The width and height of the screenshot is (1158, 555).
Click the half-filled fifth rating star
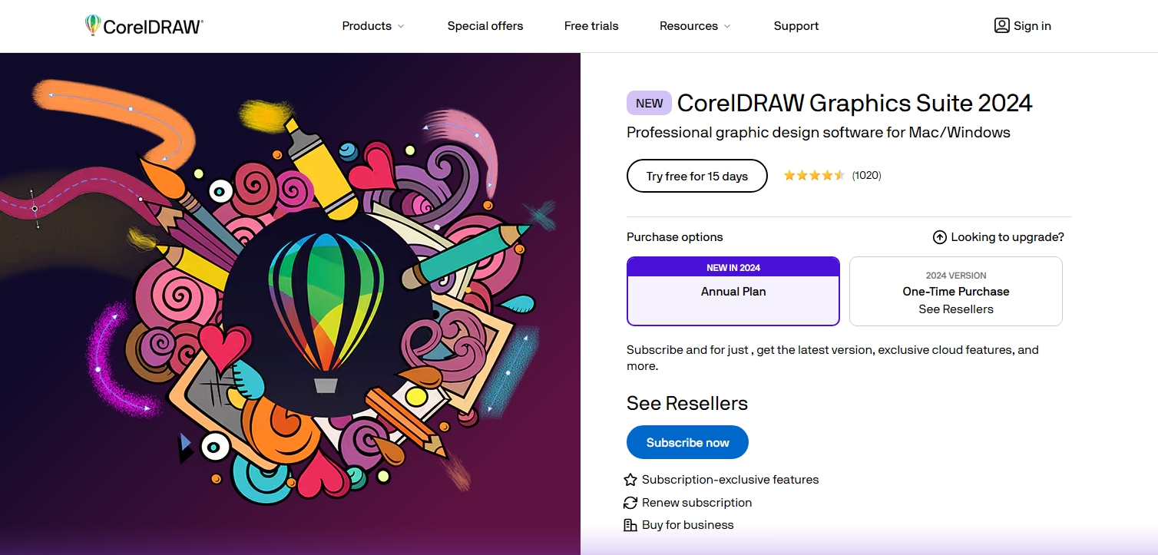839,175
